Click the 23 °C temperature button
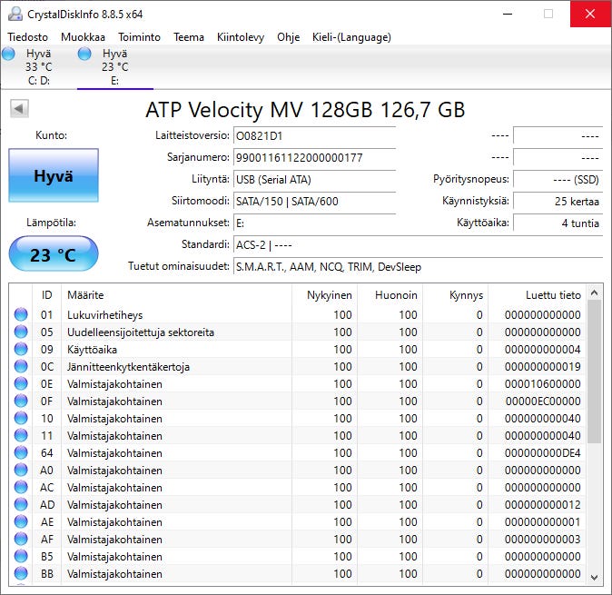Screen dimensions: 612x595 tap(54, 255)
